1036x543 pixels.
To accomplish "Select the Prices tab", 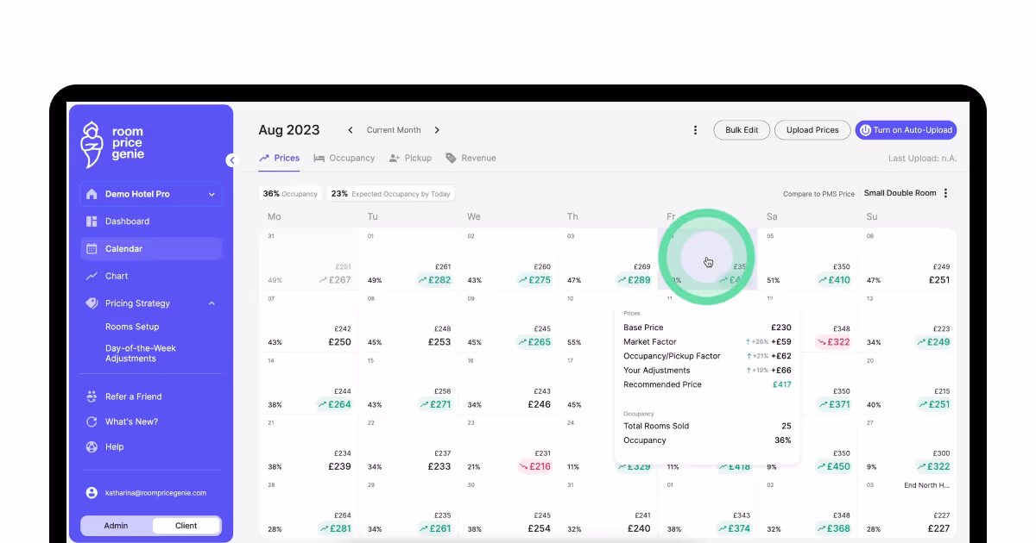I will click(280, 158).
